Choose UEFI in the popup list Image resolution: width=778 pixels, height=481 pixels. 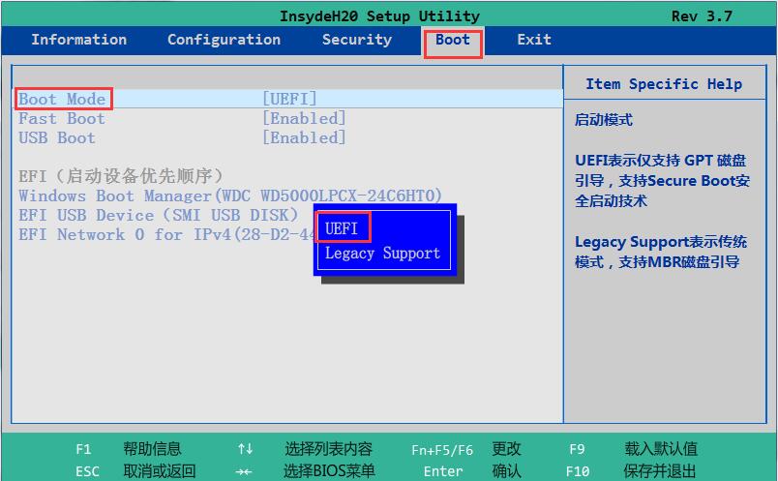pyautogui.click(x=342, y=228)
